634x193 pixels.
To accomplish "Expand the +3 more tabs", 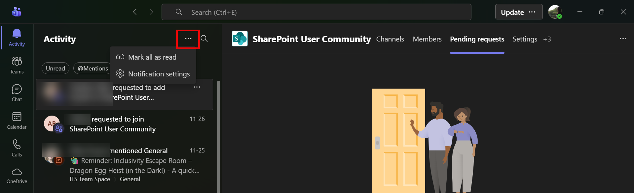I will tap(547, 39).
